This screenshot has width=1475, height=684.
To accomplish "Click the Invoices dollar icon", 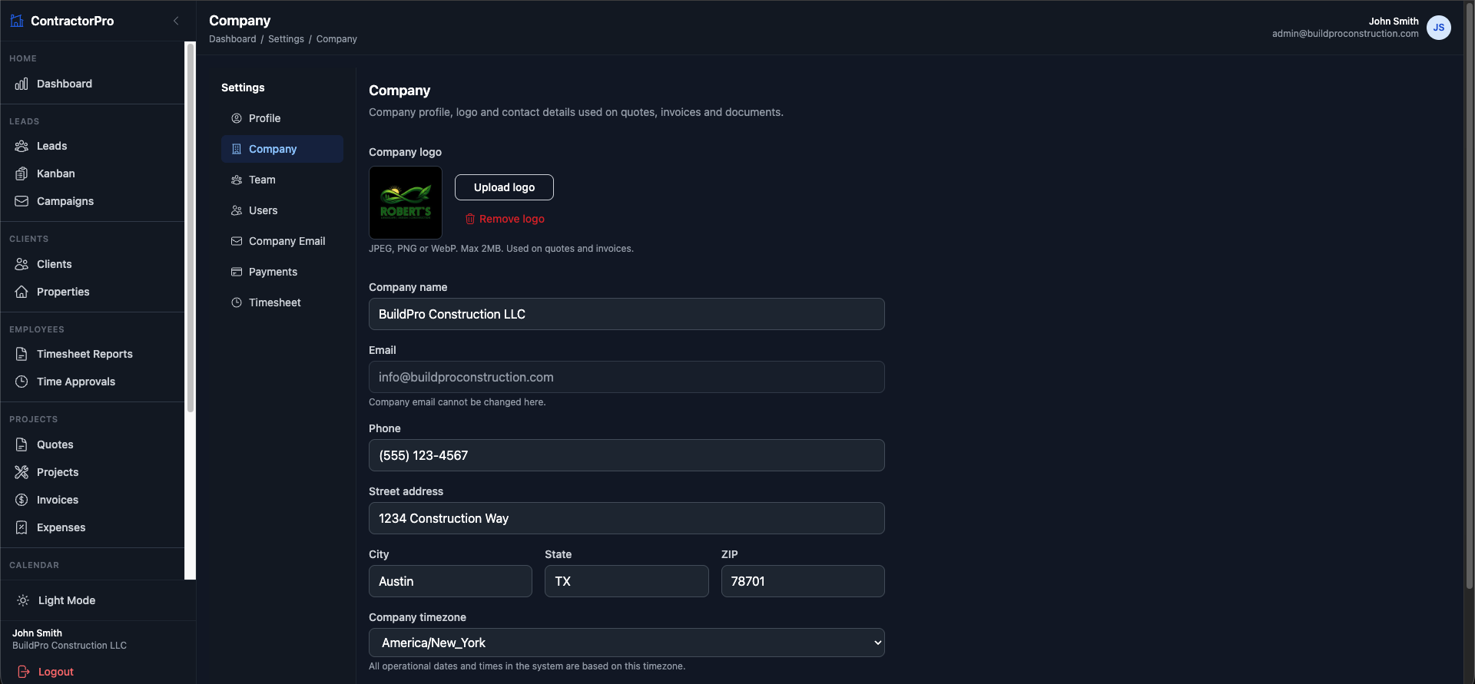I will click(22, 500).
